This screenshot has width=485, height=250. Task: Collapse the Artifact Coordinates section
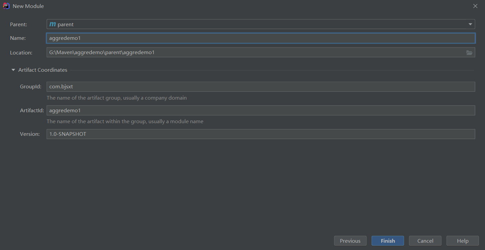[13, 70]
